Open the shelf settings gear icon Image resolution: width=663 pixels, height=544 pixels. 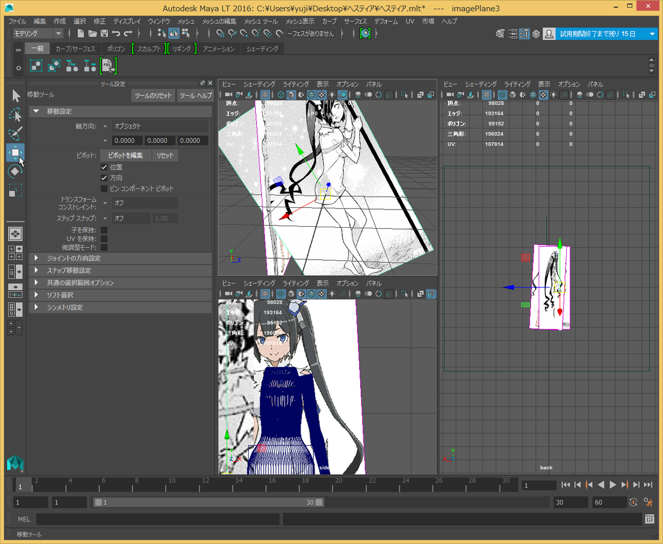click(18, 68)
